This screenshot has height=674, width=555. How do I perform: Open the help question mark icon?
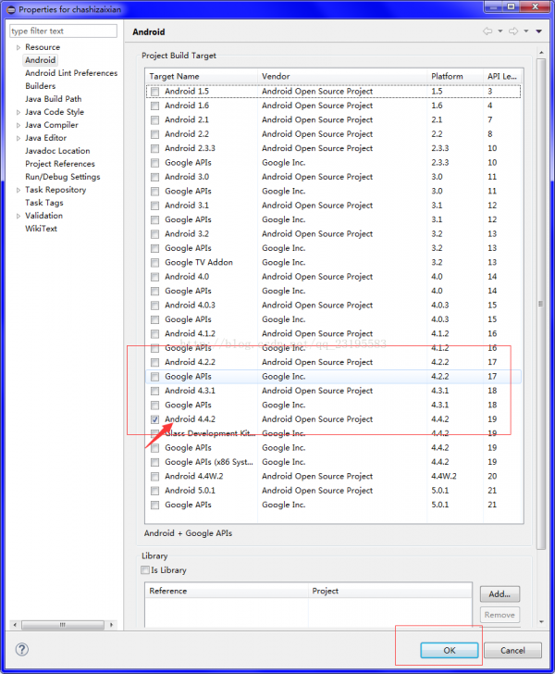coord(22,649)
